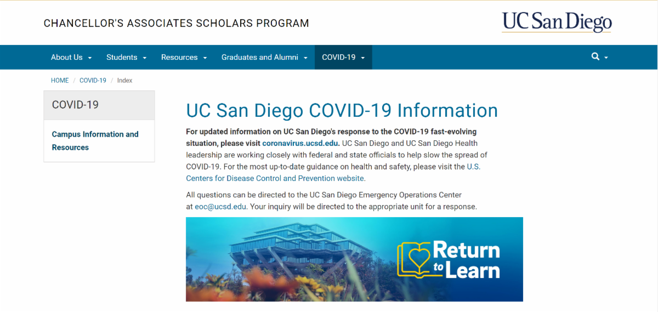The height and width of the screenshot is (312, 658).
Task: Click the Return to Learn heart-book icon
Action: coord(414,259)
